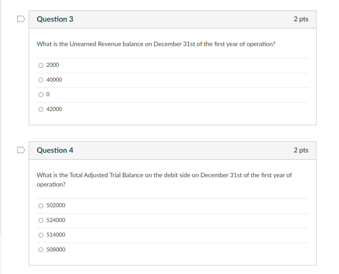Click the 42000 answer label text
339x274 pixels.
click(x=54, y=109)
